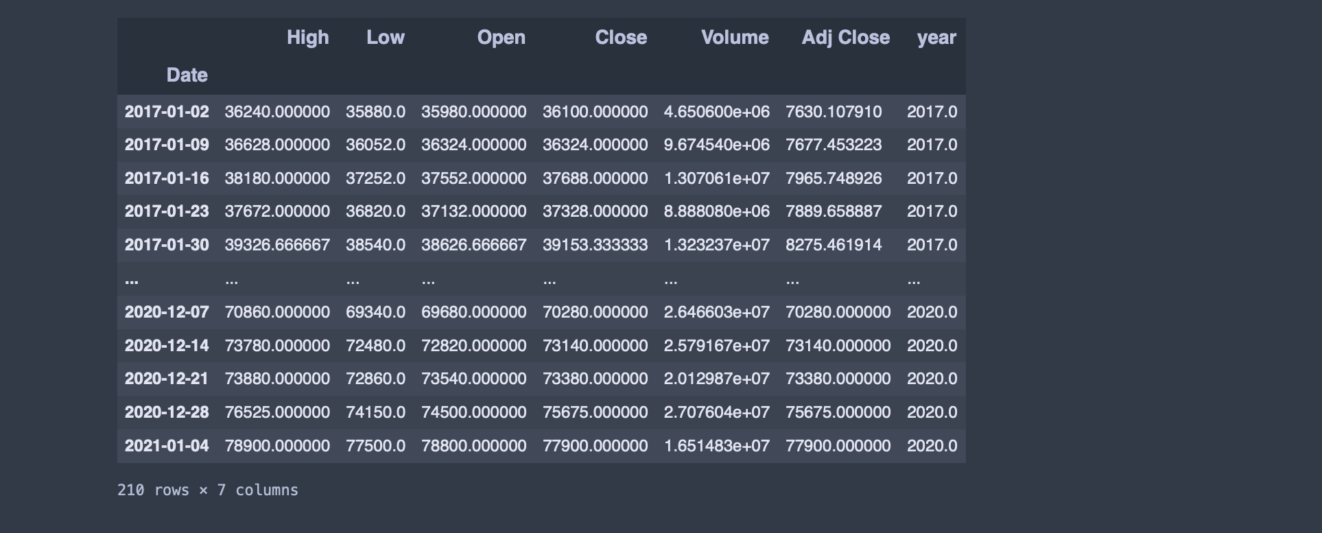Viewport: 1322px width, 533px height.
Task: Click Volume value 1.323237e+07
Action: point(717,245)
